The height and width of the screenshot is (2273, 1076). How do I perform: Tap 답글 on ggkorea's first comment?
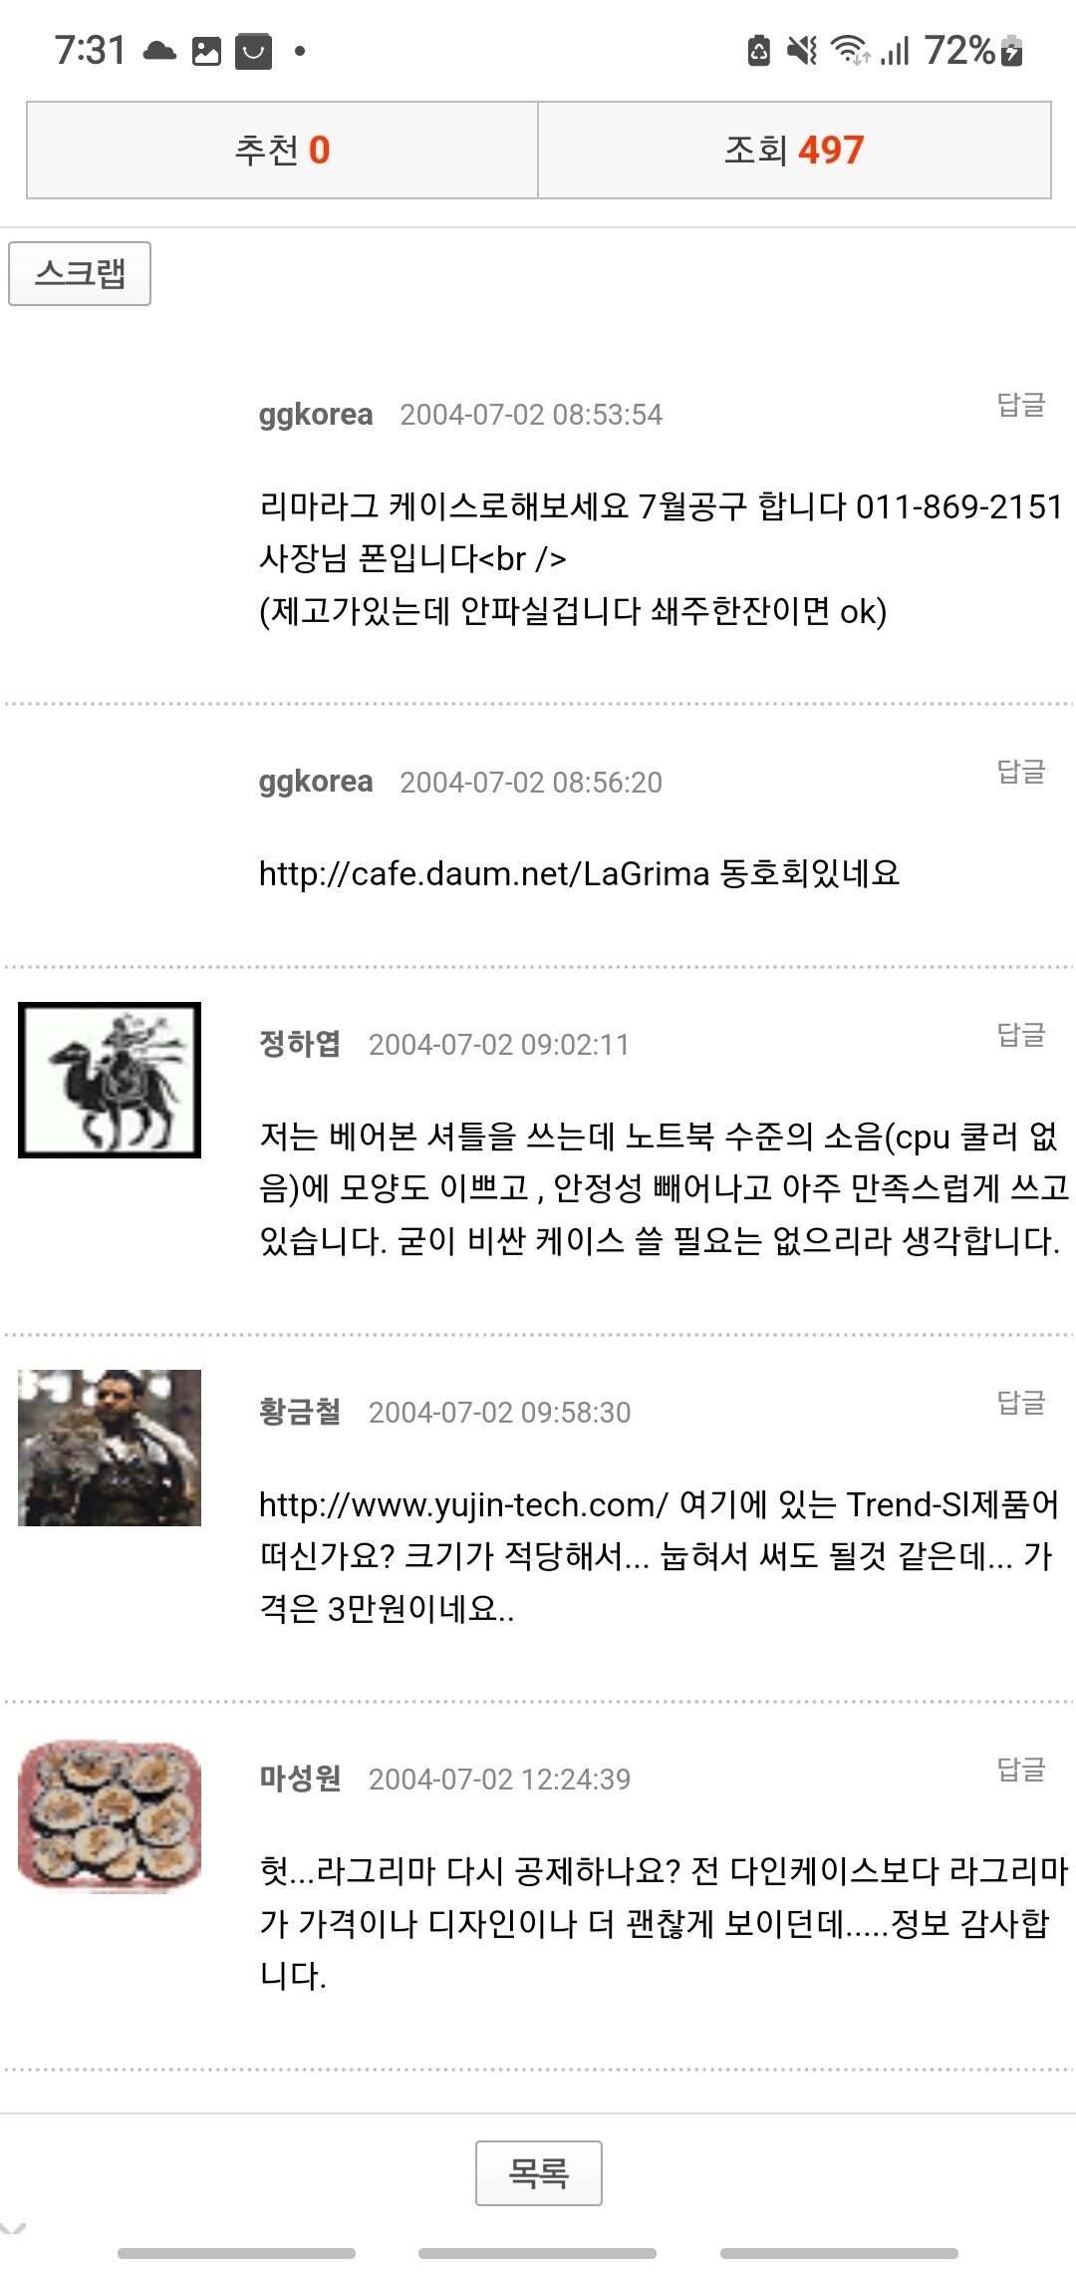(x=1021, y=404)
